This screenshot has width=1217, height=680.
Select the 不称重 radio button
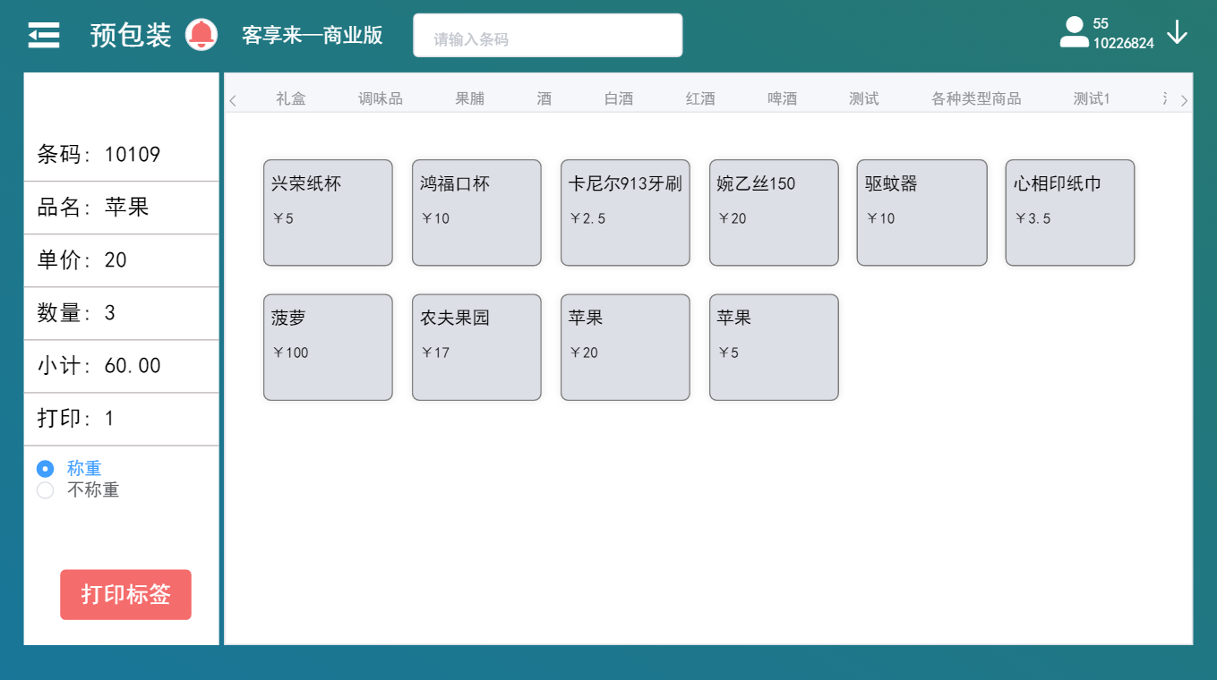pos(46,490)
